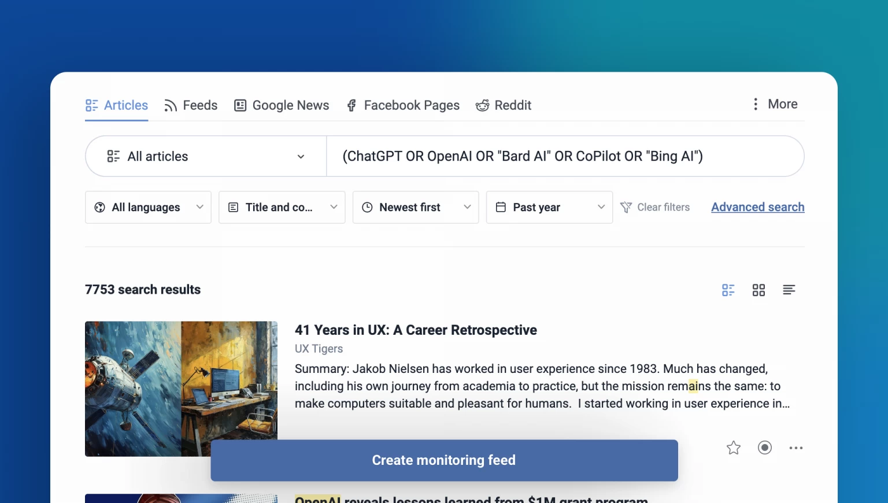Open the More vertical dots menu
The image size is (888, 503).
pyautogui.click(x=755, y=104)
